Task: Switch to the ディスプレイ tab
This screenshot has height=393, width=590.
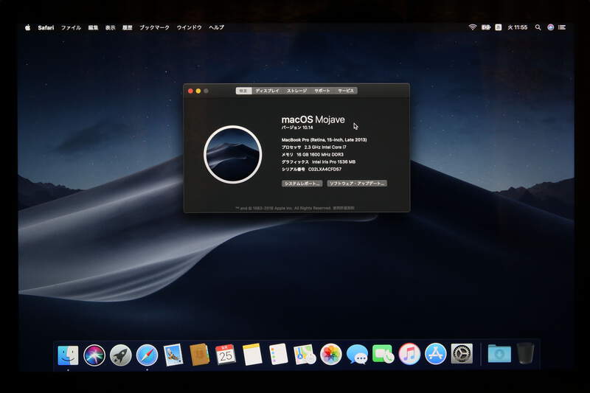Action: tap(267, 91)
